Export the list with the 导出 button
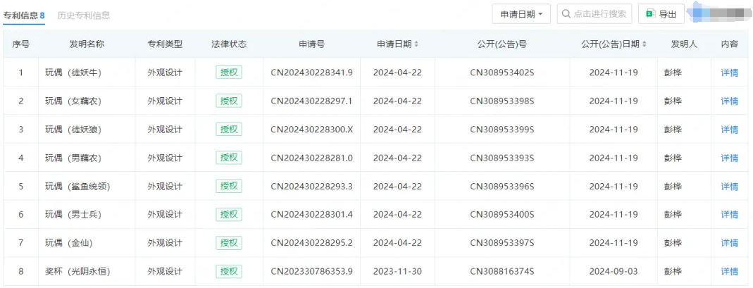This screenshot has width=753, height=288. [x=661, y=14]
